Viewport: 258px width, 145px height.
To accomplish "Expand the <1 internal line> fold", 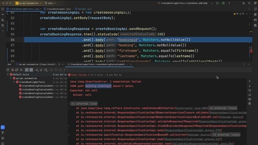I will pyautogui.click(x=84, y=104).
